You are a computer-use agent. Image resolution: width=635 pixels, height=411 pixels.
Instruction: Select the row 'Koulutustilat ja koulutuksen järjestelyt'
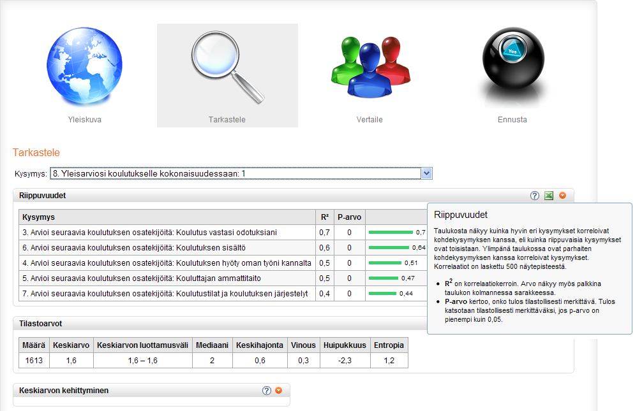pos(223,294)
